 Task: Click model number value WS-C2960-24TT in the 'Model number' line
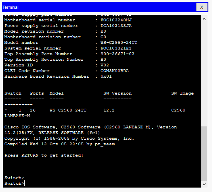(x=119, y=43)
